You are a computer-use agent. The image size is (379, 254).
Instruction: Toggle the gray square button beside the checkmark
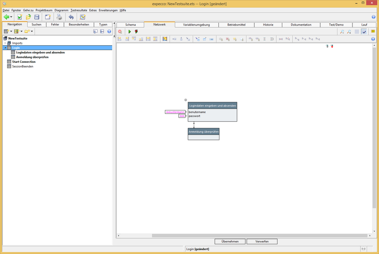pos(357,32)
